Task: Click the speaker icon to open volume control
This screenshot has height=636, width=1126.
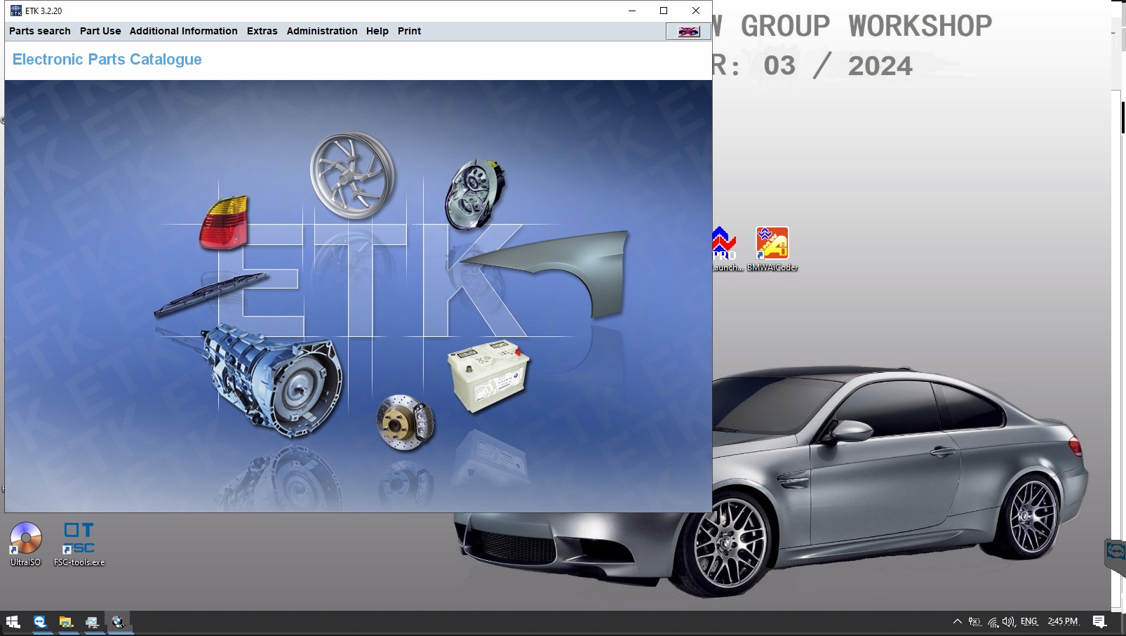Action: 1008,621
